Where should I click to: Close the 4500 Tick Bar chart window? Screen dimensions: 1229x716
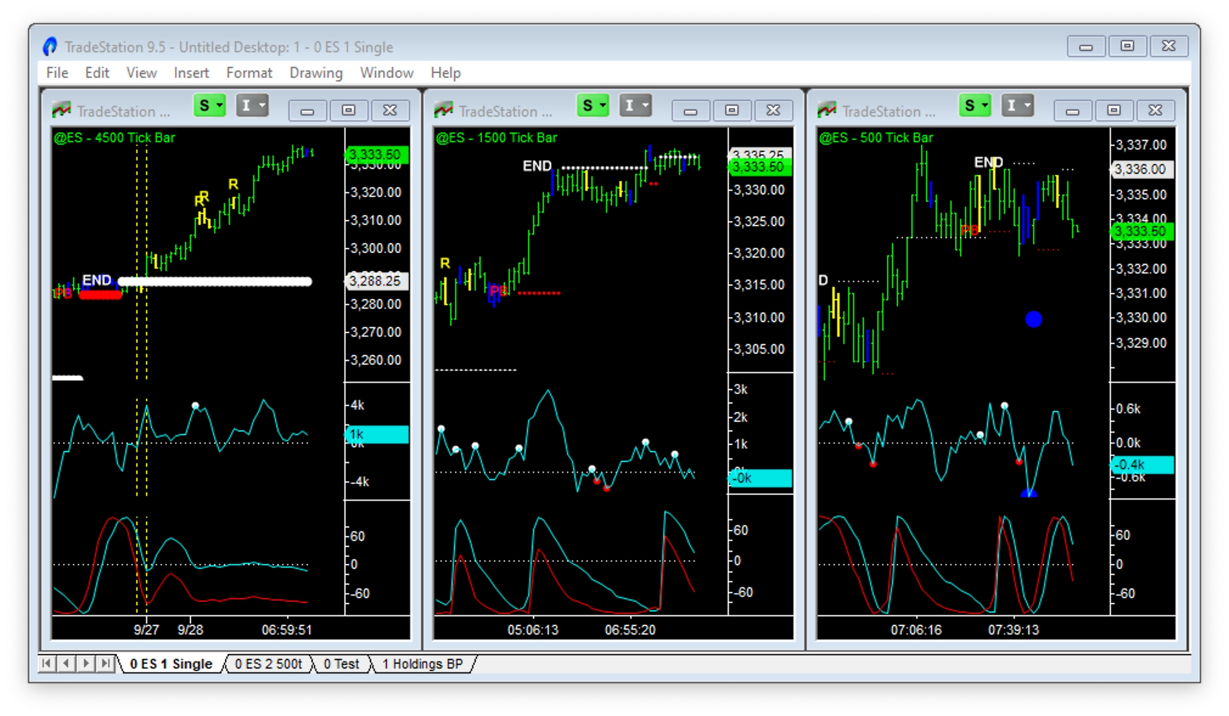pyautogui.click(x=390, y=111)
